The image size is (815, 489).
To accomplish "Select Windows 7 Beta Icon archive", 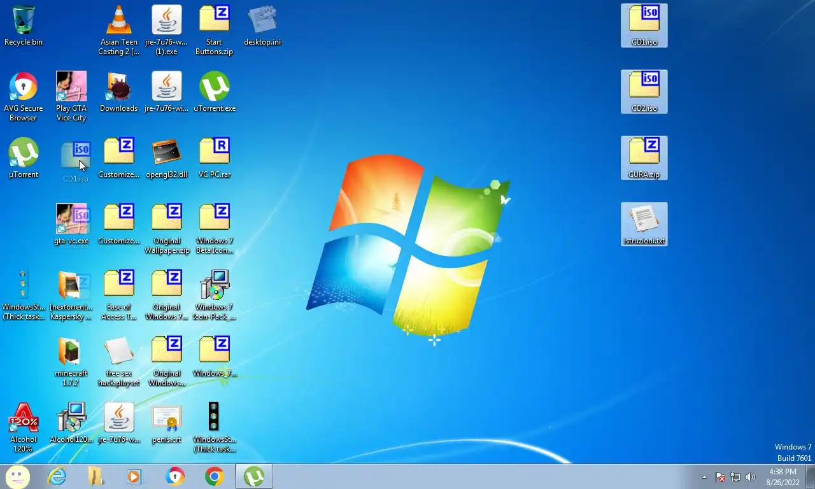I will (x=215, y=229).
